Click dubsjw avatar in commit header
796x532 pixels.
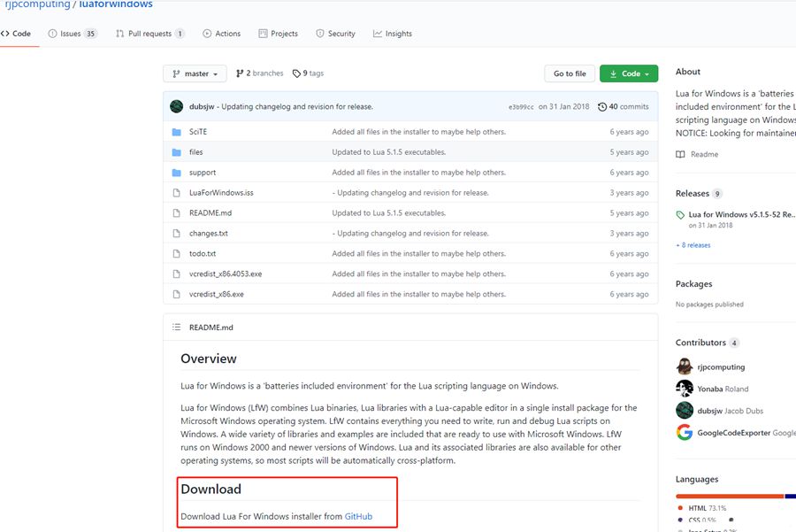[x=177, y=107]
